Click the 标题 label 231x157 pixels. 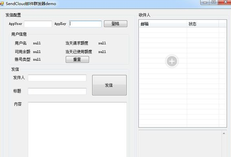(17, 91)
